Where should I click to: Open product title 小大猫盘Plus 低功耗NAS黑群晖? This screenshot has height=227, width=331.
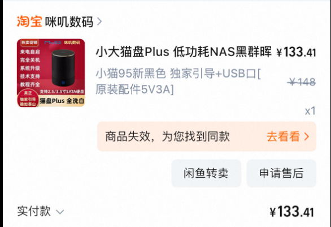[x=184, y=52]
